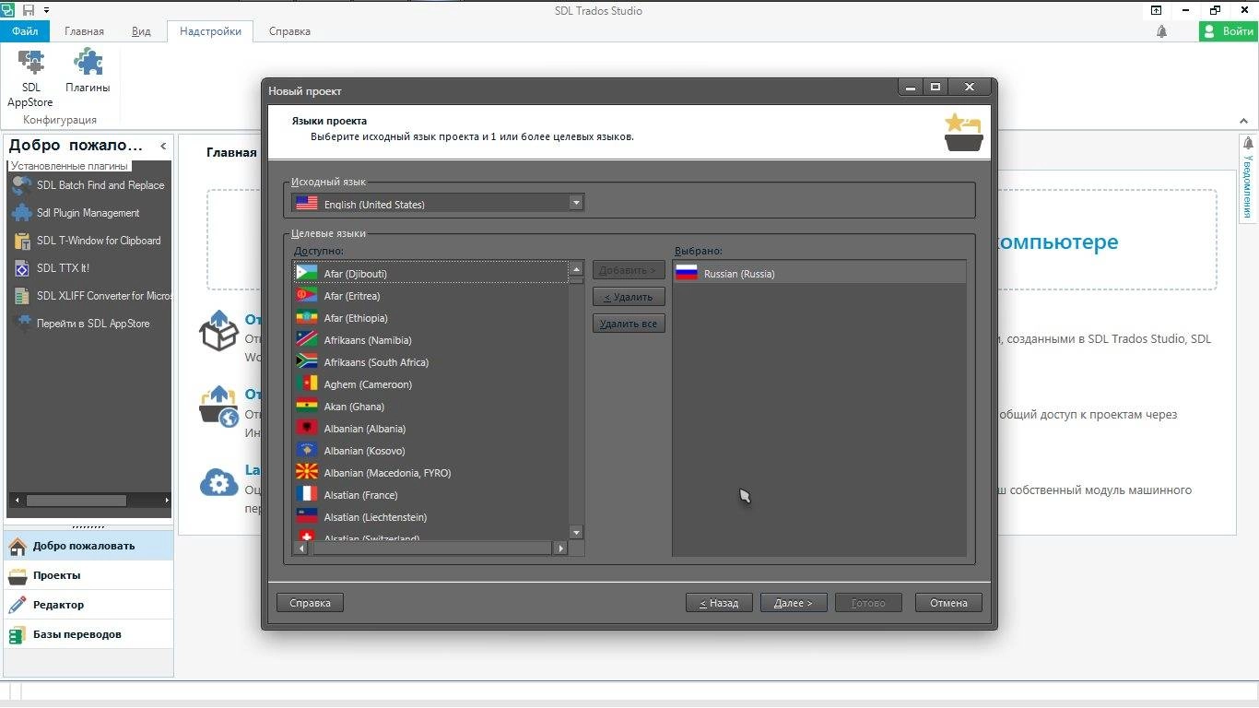The height and width of the screenshot is (708, 1259).
Task: Select Albanian (Kosovo) language
Action: coord(431,451)
